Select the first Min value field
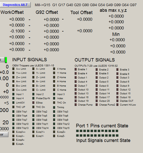Image resolution: width=143 pixels, height=153 pixels. point(117,40)
